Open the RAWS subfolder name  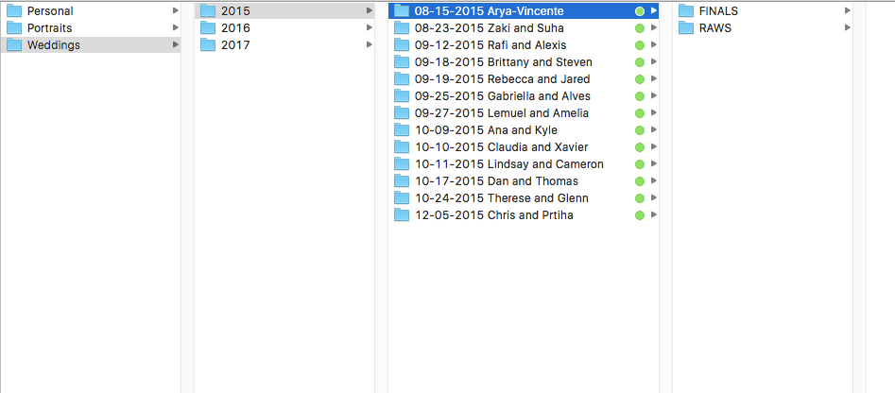pyautogui.click(x=715, y=28)
